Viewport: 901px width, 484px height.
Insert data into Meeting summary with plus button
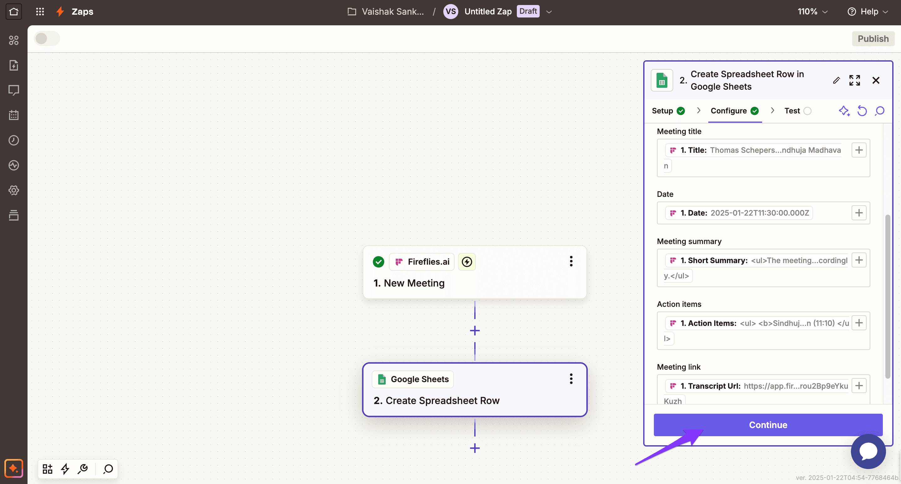(859, 260)
